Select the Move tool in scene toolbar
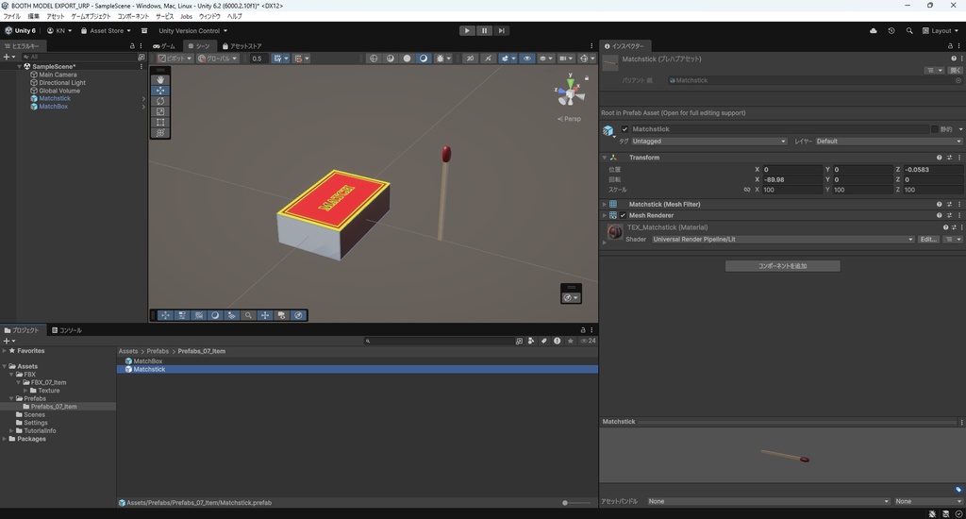Image resolution: width=966 pixels, height=519 pixels. pos(160,90)
